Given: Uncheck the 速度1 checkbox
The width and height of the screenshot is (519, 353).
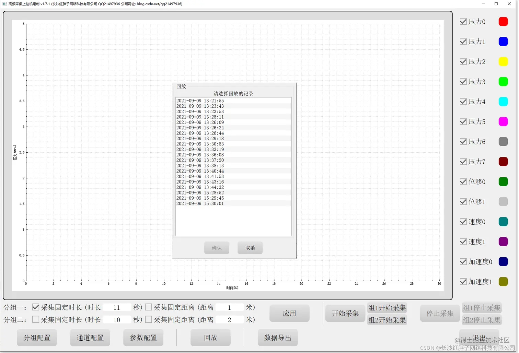Looking at the screenshot, I should click(463, 242).
